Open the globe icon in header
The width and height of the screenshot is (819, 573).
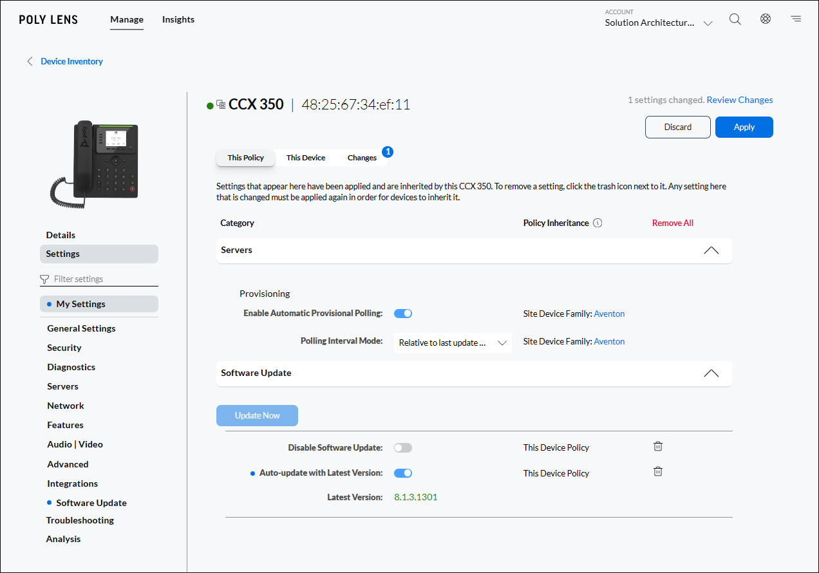coord(766,19)
